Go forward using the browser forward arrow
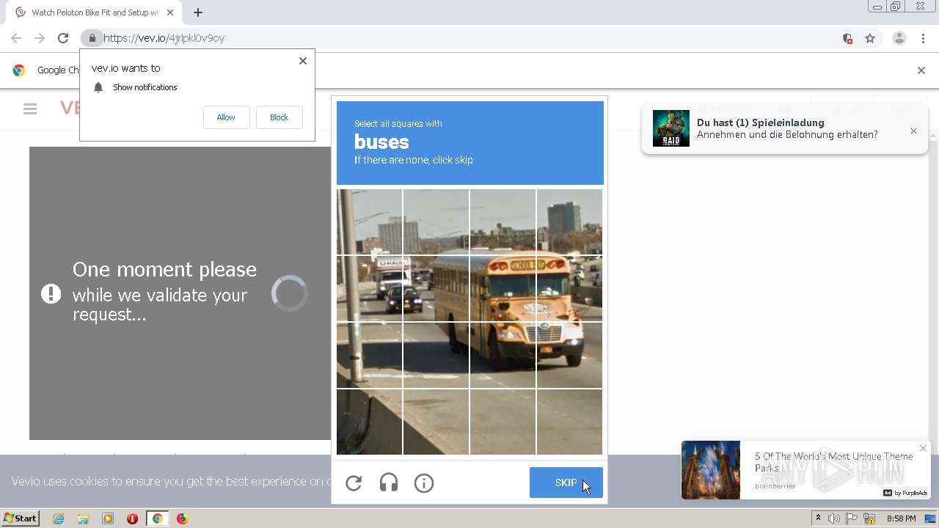The height and width of the screenshot is (528, 939). 40,38
